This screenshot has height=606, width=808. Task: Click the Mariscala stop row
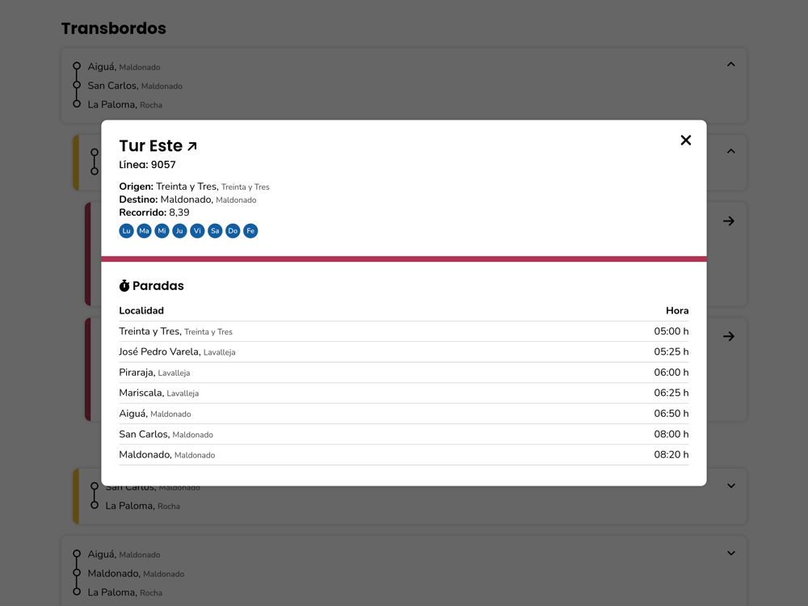tap(404, 393)
